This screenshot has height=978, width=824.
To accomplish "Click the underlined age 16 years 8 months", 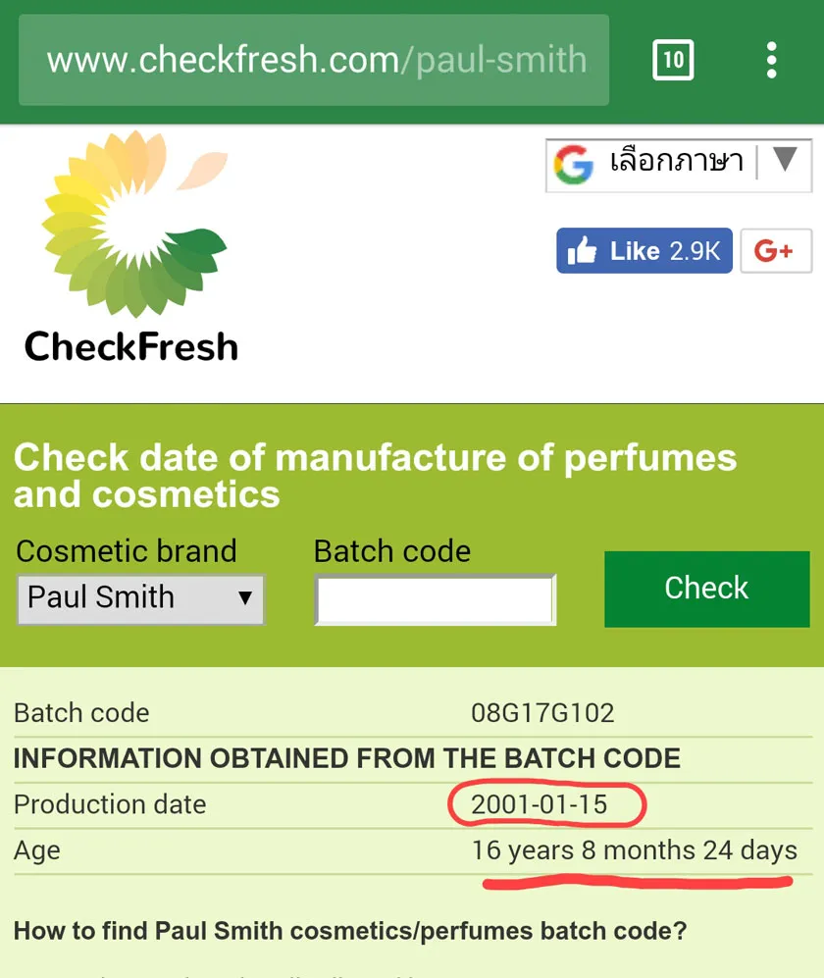I will [637, 850].
